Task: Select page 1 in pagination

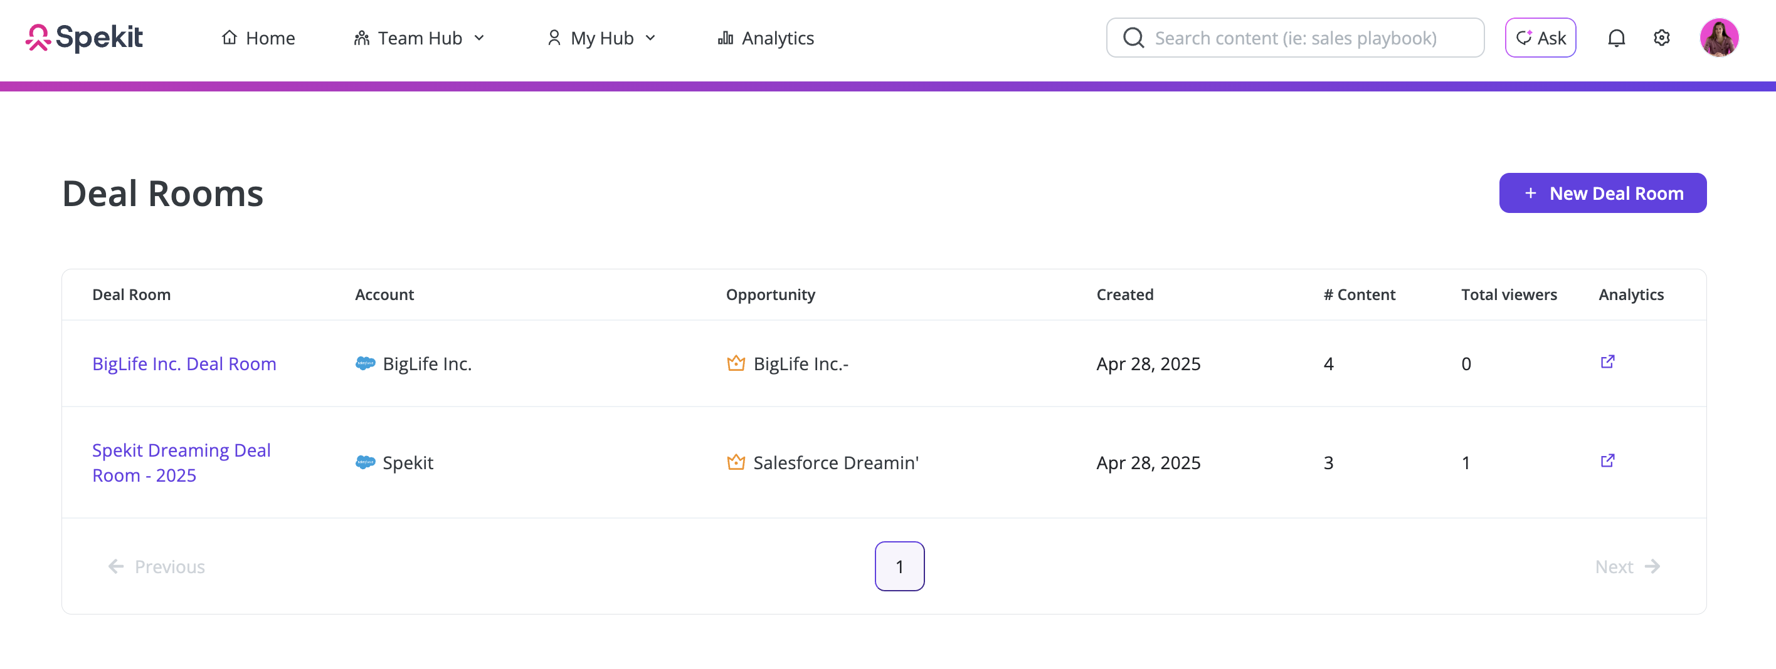Action: [899, 566]
